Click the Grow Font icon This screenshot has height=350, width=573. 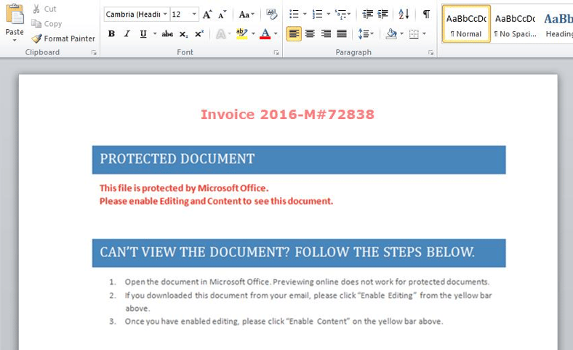coord(207,15)
